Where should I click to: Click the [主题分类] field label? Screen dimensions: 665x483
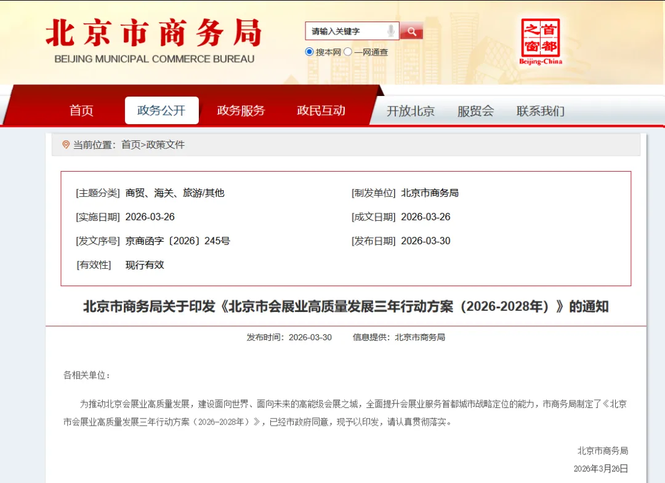point(98,193)
